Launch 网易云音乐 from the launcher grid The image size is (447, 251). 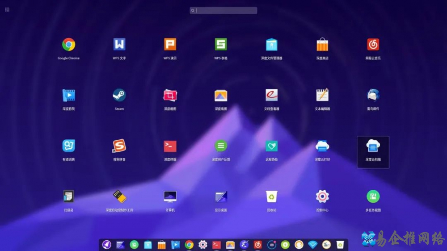[x=373, y=45]
